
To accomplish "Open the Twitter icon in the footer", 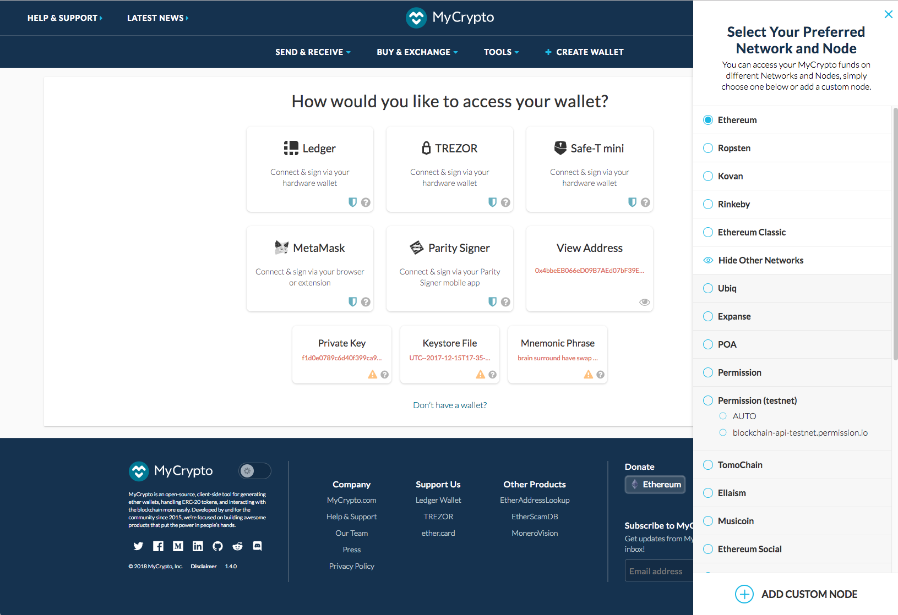I will tap(138, 546).
